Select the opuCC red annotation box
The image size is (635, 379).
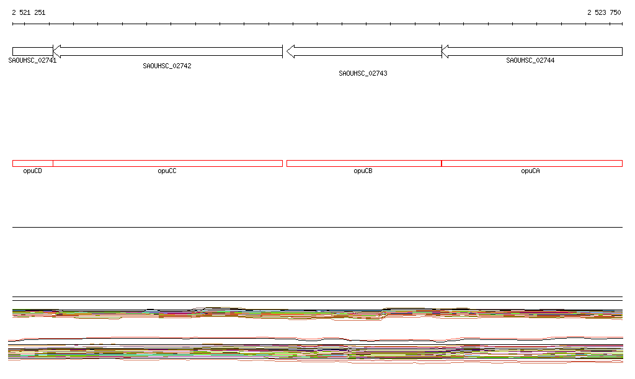[167, 164]
